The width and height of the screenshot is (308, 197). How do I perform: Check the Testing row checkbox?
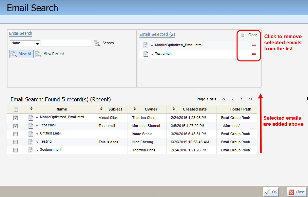tap(15, 142)
